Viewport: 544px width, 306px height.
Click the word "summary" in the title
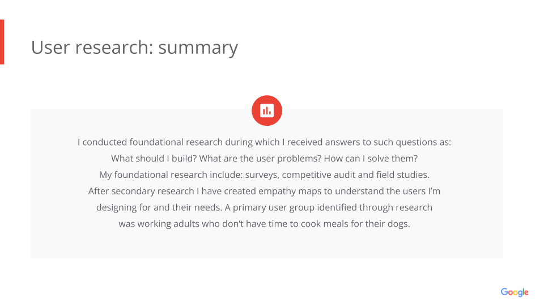pos(198,48)
